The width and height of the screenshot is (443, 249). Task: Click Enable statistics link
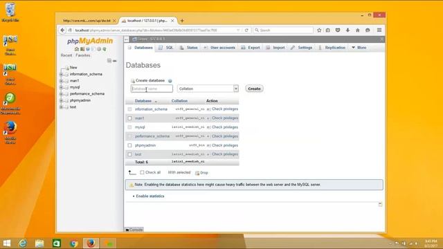150,196
